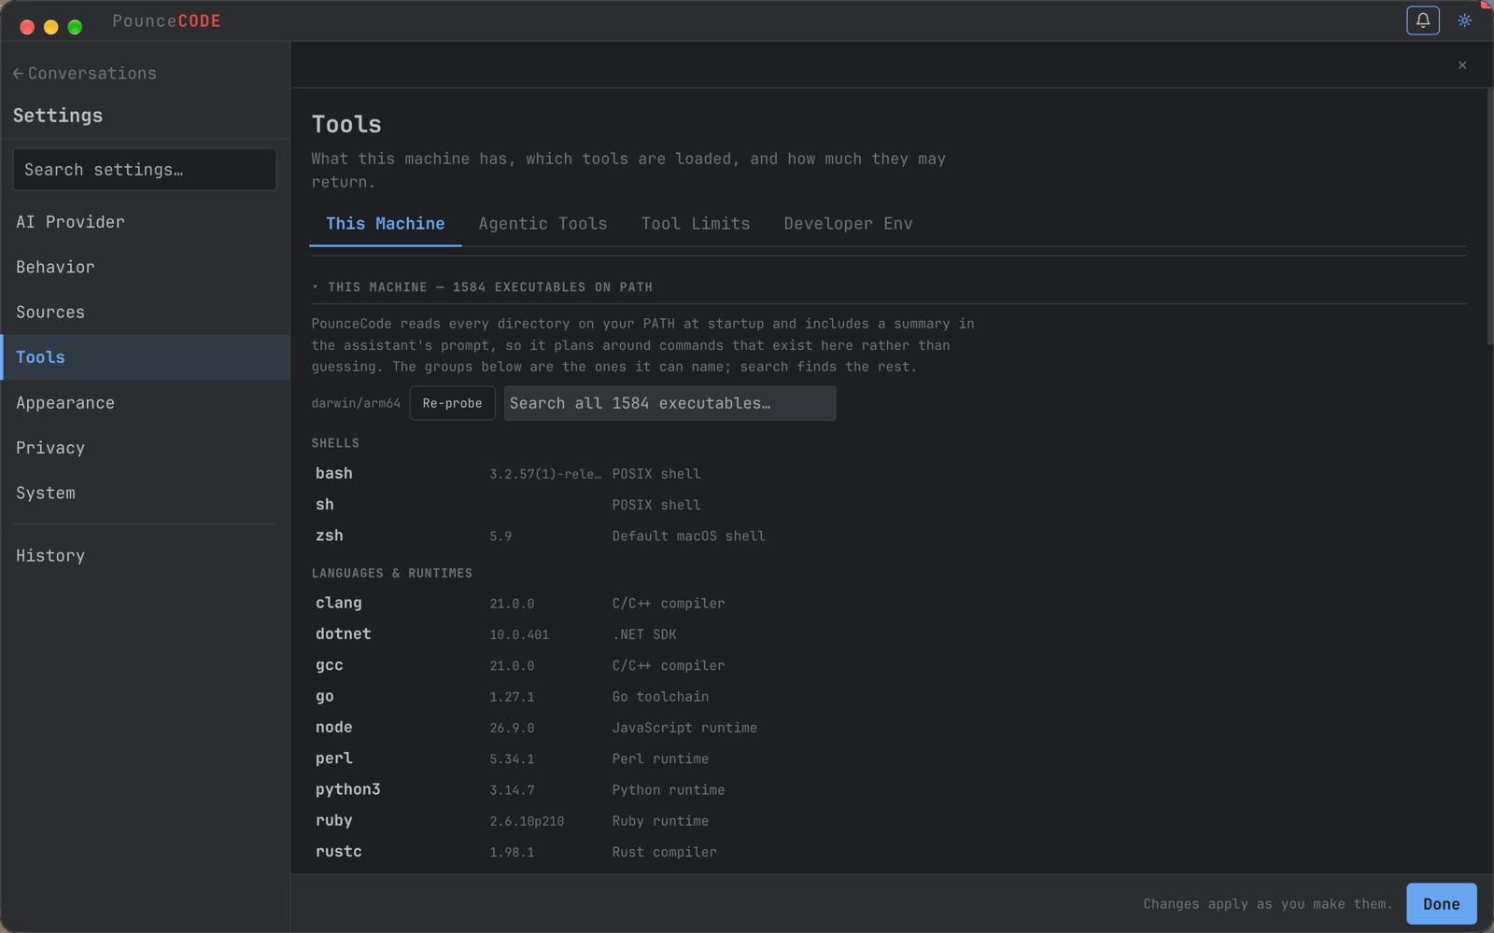The height and width of the screenshot is (933, 1494).
Task: Open Appearance settings section
Action: [x=145, y=403]
